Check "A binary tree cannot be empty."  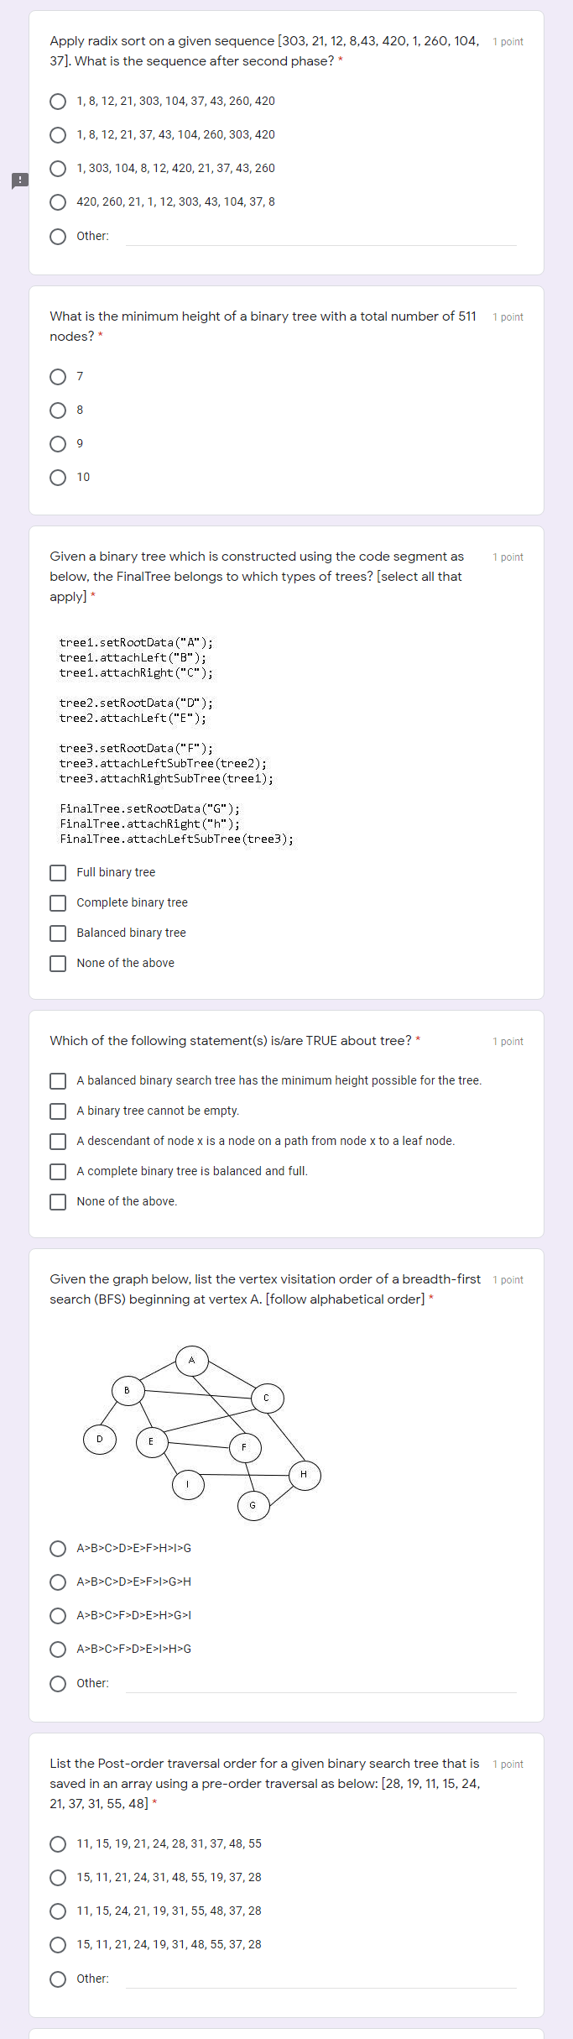coord(58,1111)
